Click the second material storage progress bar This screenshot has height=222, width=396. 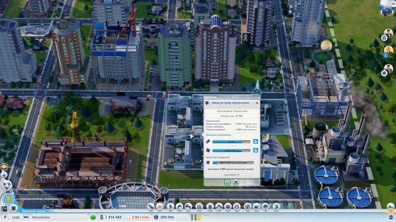tap(231, 150)
